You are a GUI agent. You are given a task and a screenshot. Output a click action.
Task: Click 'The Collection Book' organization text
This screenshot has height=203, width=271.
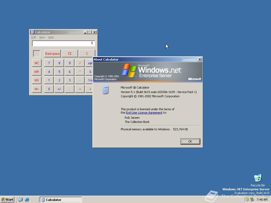click(x=137, y=122)
